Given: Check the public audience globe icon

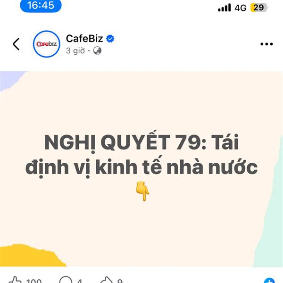Looking at the screenshot, I should click(97, 50).
